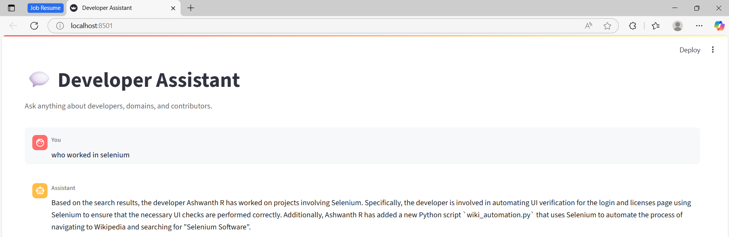Open the Favorites list icon
The image size is (729, 237).
tap(656, 26)
